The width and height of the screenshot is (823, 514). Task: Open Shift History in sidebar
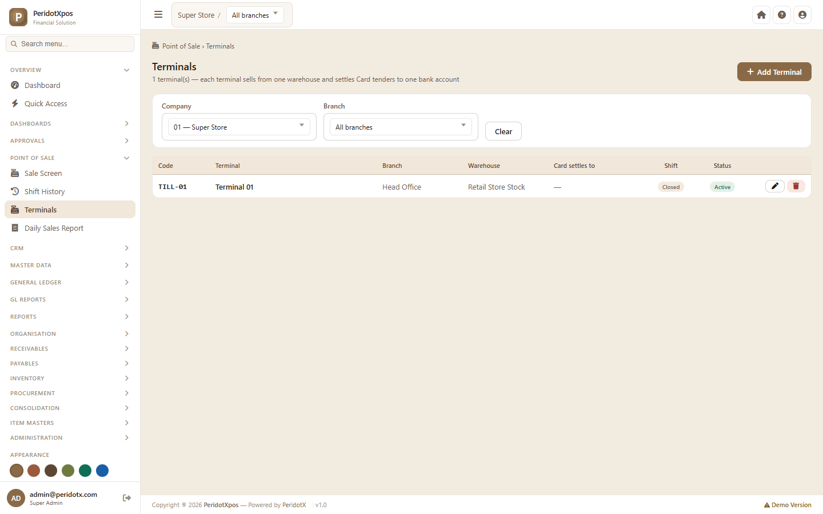point(70,191)
